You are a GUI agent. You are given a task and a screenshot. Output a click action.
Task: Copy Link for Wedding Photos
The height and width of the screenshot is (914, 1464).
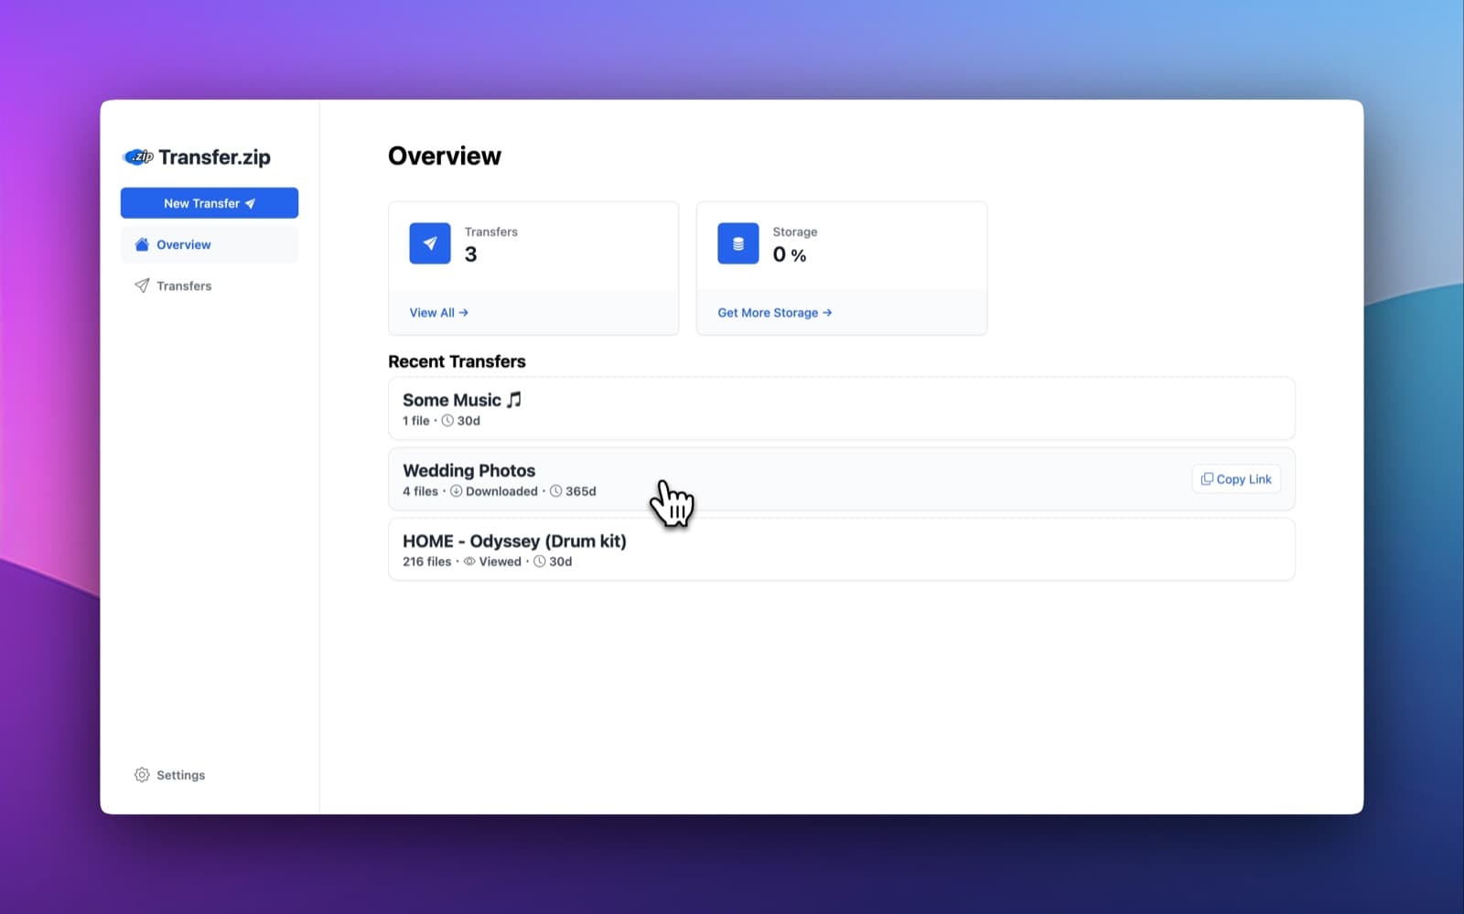tap(1236, 479)
